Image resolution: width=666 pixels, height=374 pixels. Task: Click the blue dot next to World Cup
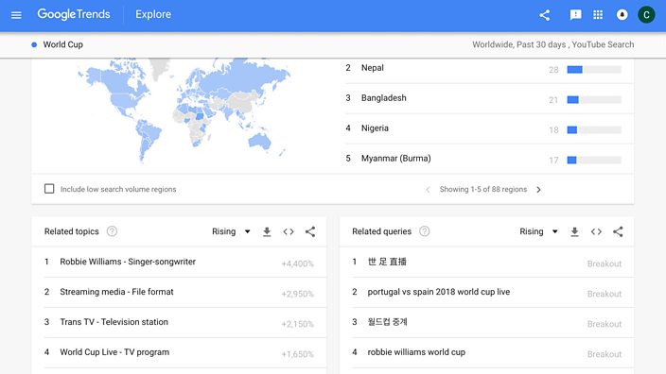[x=34, y=44]
